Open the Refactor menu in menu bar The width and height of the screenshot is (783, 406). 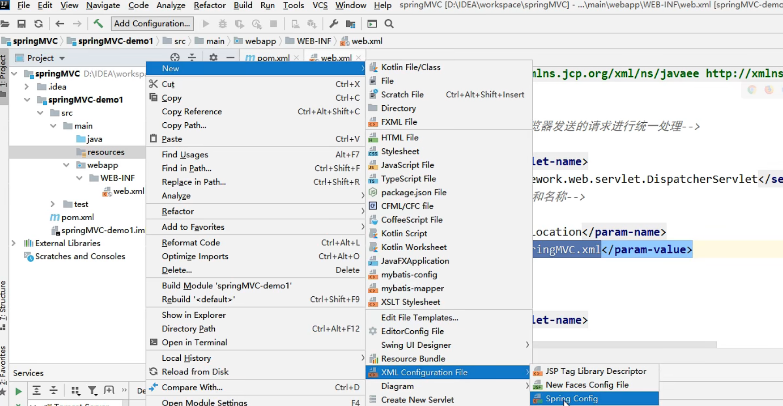tap(209, 5)
